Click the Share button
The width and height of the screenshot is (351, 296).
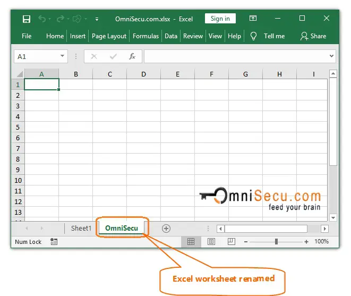point(313,36)
